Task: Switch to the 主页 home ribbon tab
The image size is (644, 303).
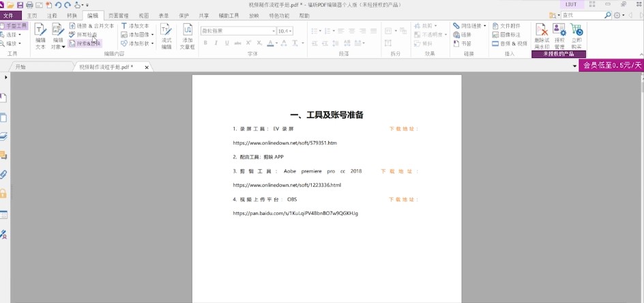Action: pos(32,16)
